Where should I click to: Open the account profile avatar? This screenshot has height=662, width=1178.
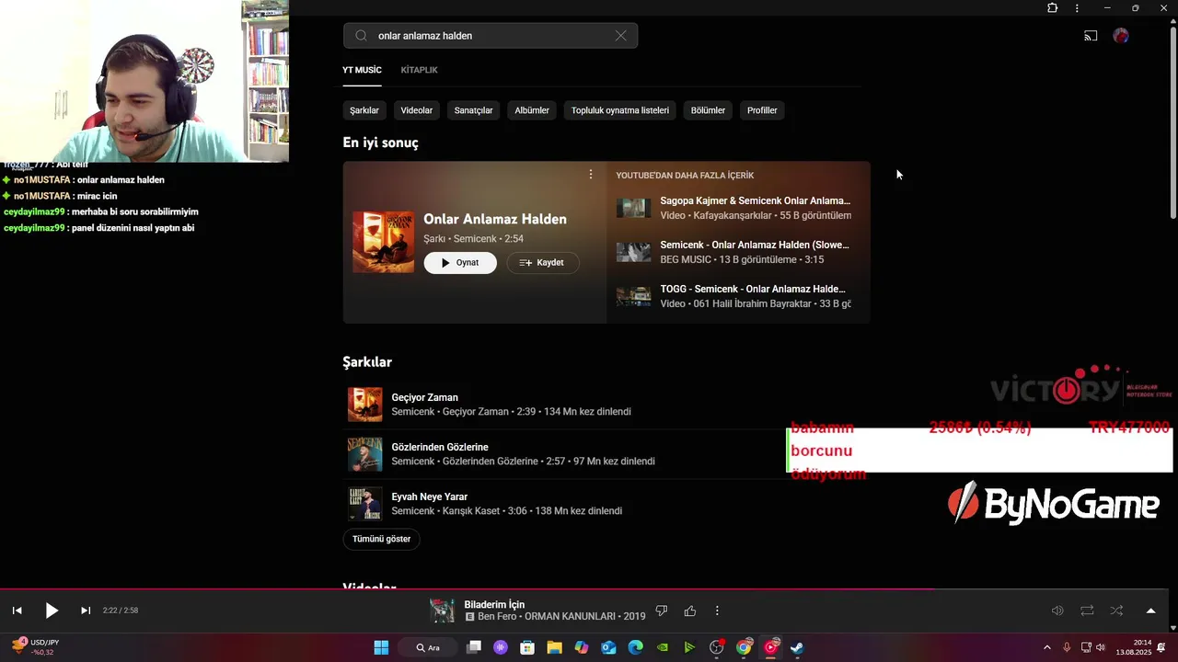1121,36
